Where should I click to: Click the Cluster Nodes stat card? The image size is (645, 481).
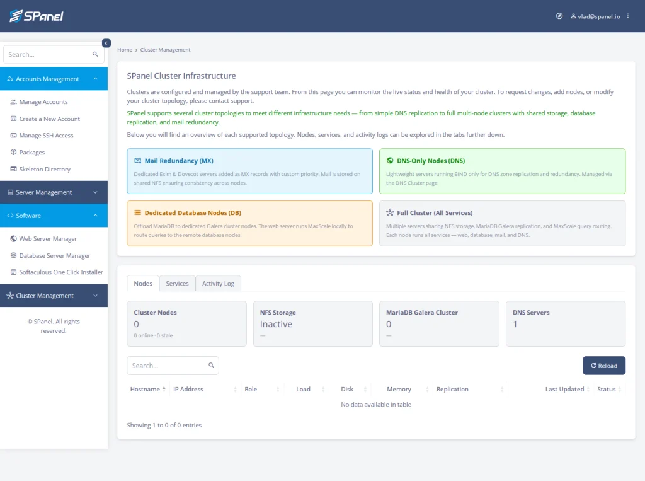point(186,323)
